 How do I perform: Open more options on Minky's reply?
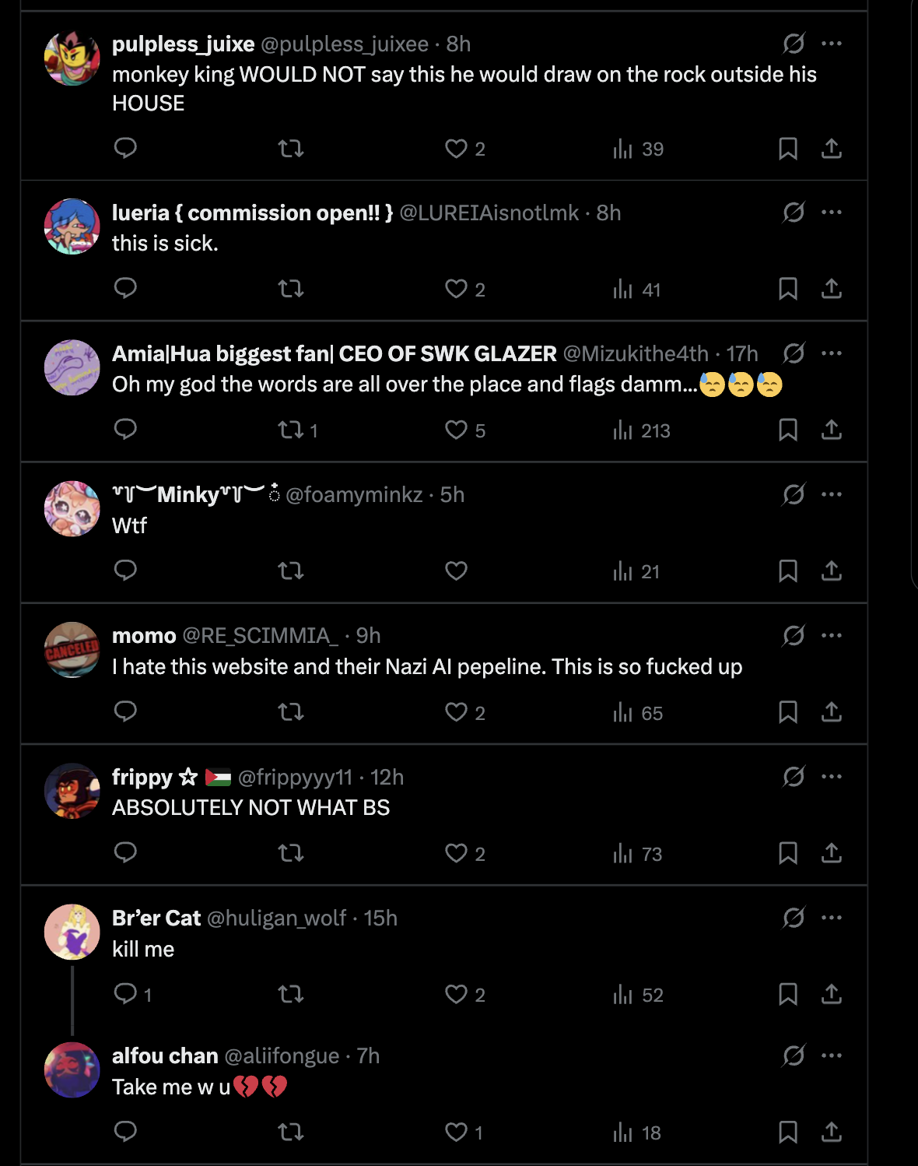pos(832,494)
